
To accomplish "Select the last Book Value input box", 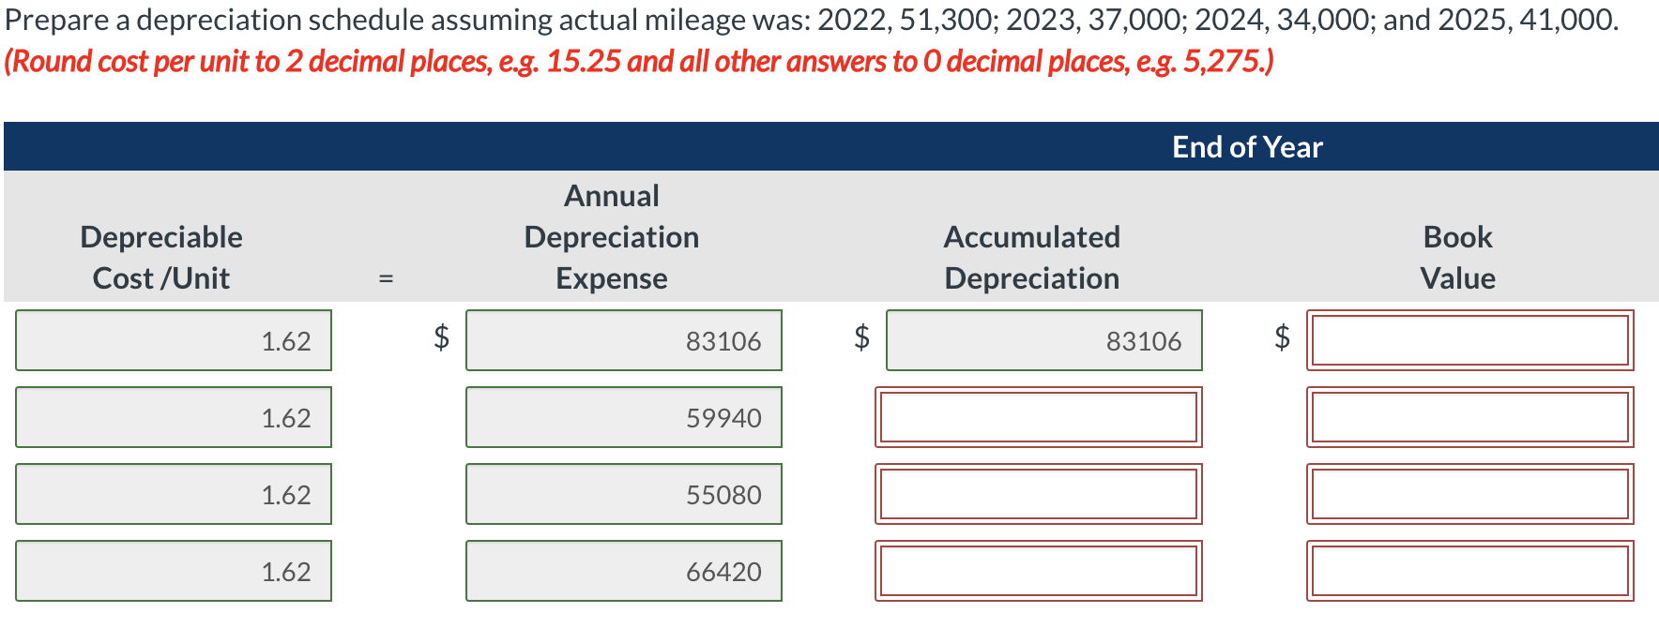I will pos(1469,571).
